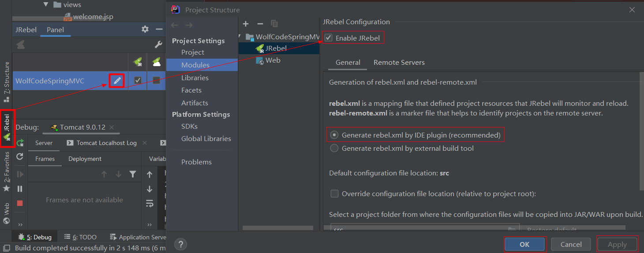Uncheck JRebel checkbox for WolfCodeSpringMVC

[x=138, y=80]
